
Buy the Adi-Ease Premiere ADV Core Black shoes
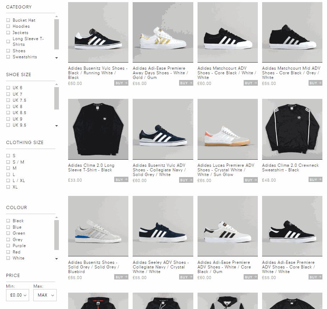point(315,277)
